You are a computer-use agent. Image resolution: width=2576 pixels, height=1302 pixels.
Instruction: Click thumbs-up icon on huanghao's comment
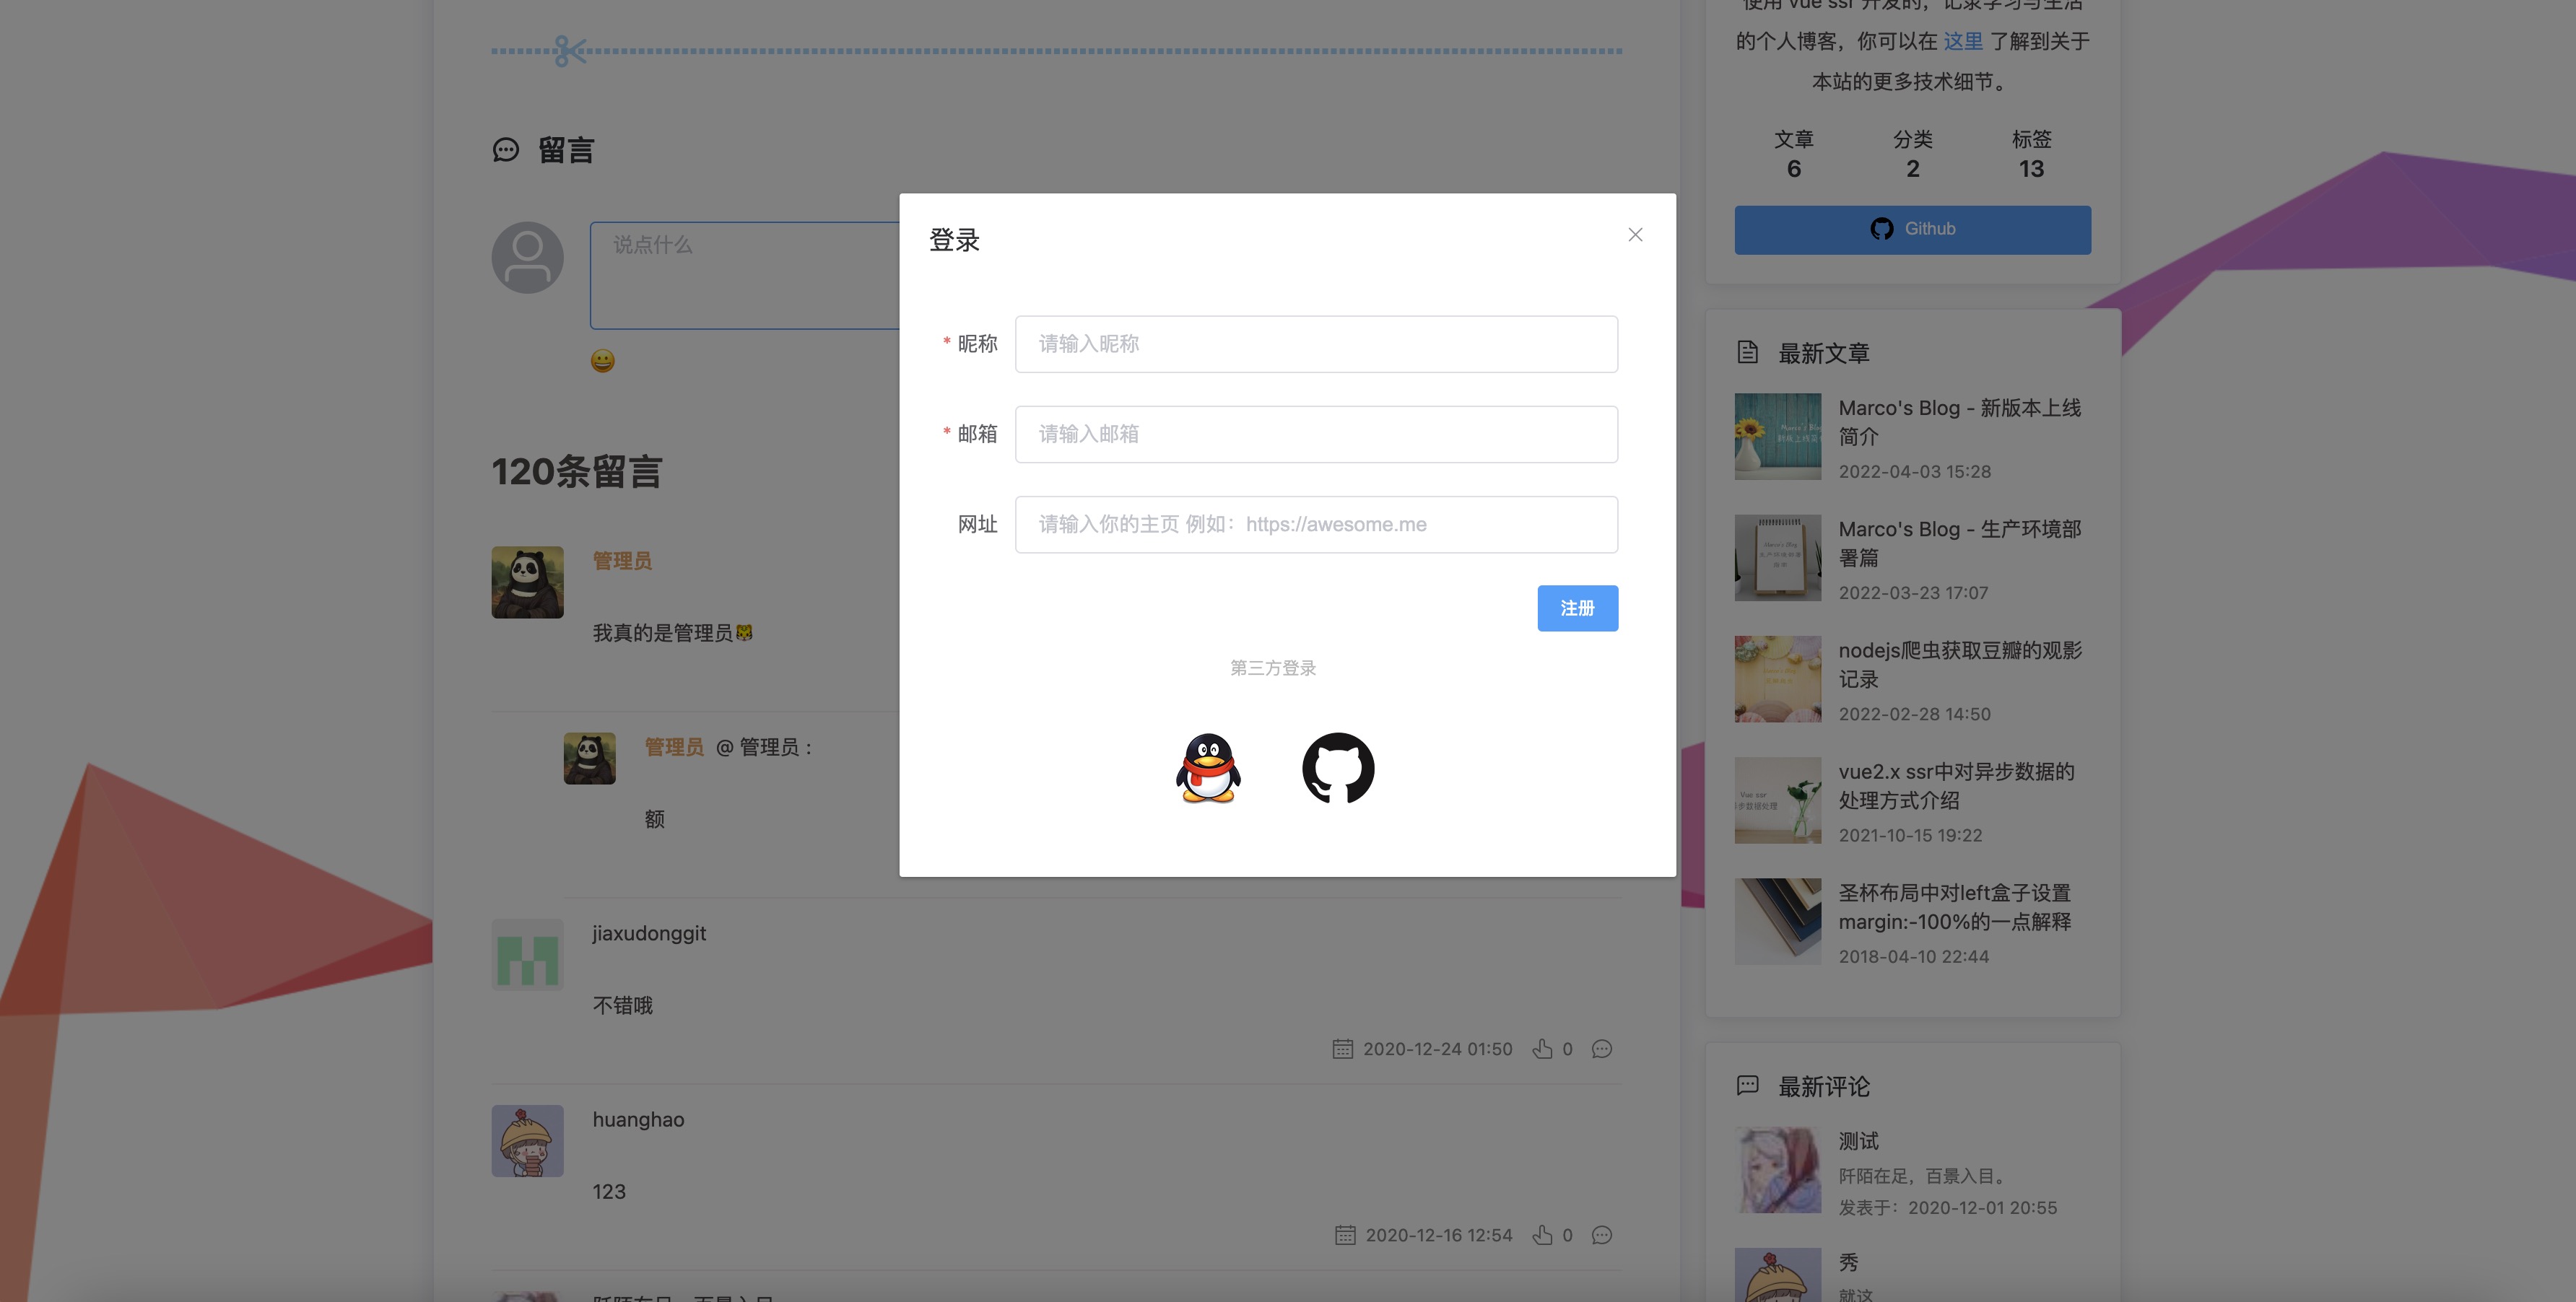pyautogui.click(x=1543, y=1235)
